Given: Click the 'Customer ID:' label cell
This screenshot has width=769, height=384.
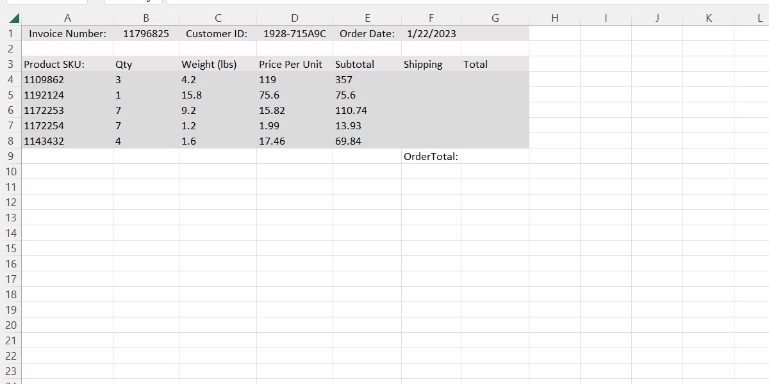Looking at the screenshot, I should pyautogui.click(x=218, y=33).
